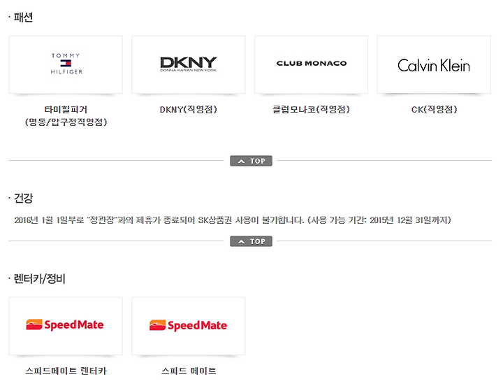Click the 클럽모나코(직영점) label
This screenshot has width=503, height=386.
pos(311,110)
